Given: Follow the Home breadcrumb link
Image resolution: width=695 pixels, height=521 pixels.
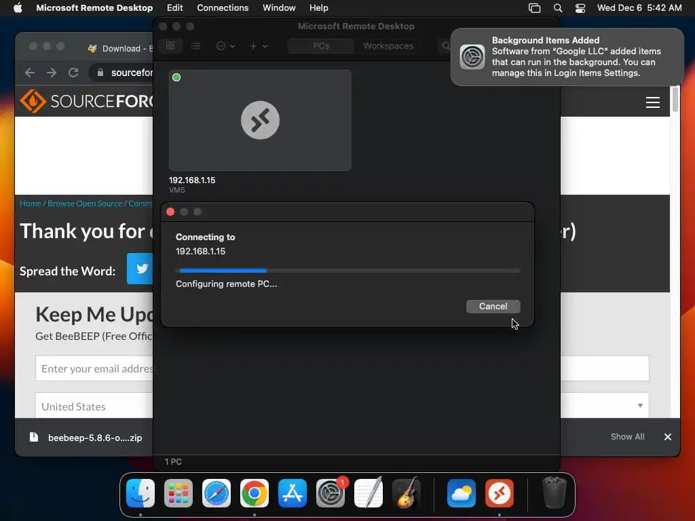Looking at the screenshot, I should 30,204.
